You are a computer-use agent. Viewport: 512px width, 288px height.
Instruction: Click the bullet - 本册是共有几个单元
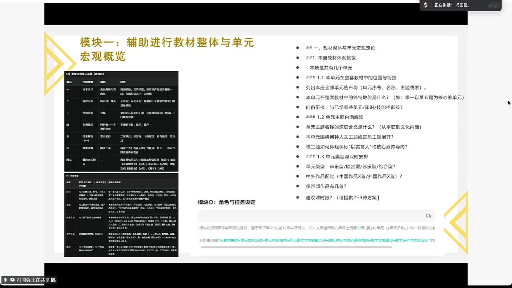(x=329, y=68)
